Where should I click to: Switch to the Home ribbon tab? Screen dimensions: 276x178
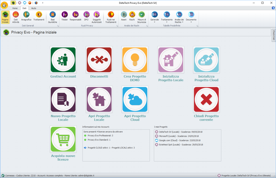coord(15,8)
